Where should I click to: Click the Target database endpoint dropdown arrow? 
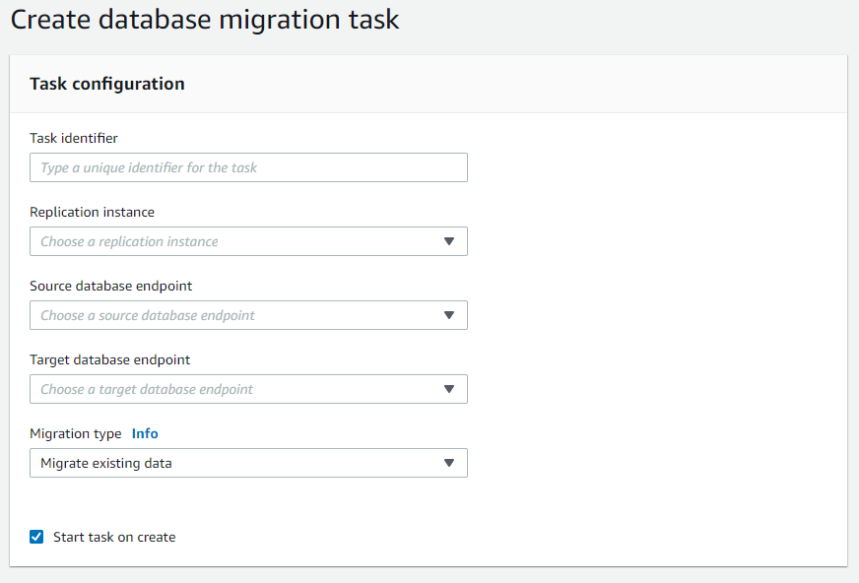pyautogui.click(x=448, y=389)
